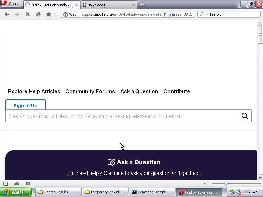The height and width of the screenshot is (197, 263).
Task: Open the Opera main menu button
Action: pos(11,3)
